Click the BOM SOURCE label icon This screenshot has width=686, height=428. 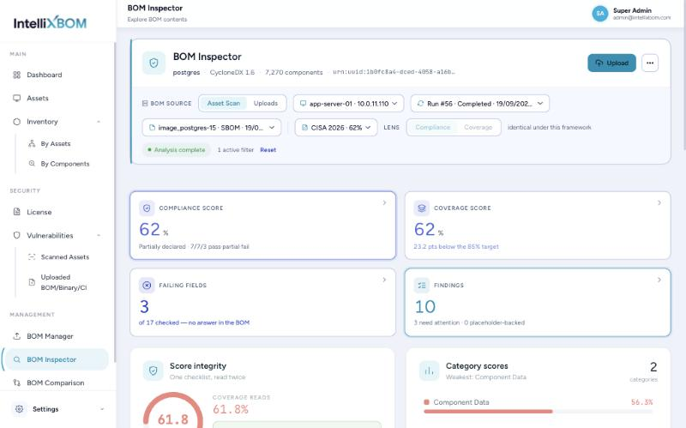(x=145, y=103)
